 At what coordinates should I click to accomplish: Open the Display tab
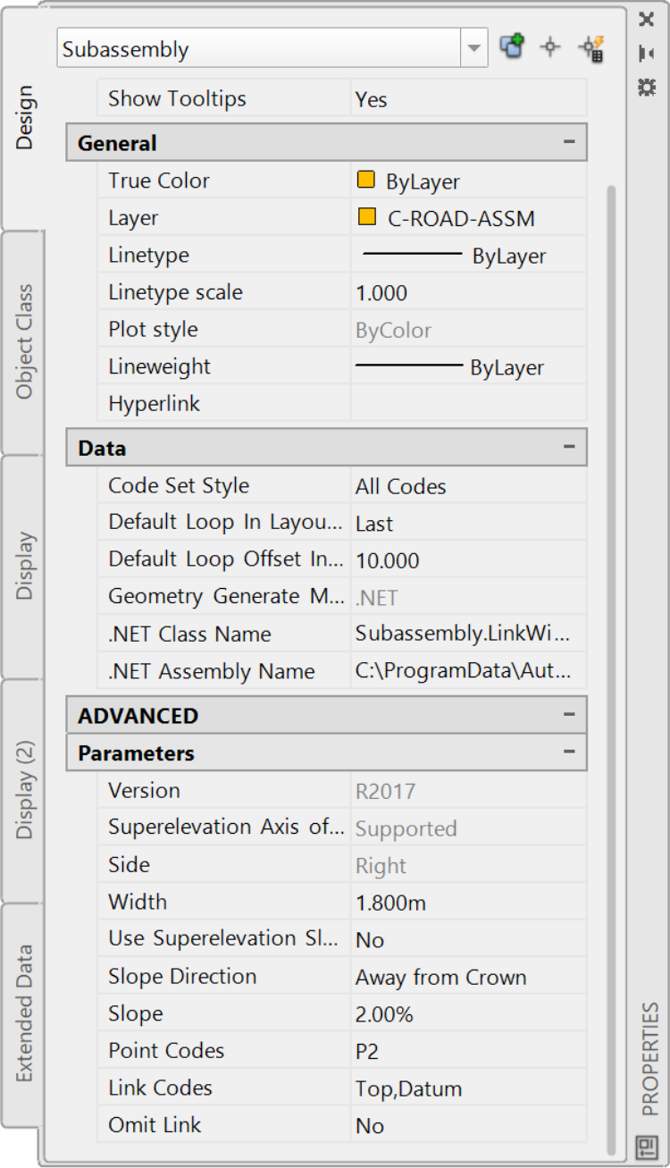click(x=24, y=566)
